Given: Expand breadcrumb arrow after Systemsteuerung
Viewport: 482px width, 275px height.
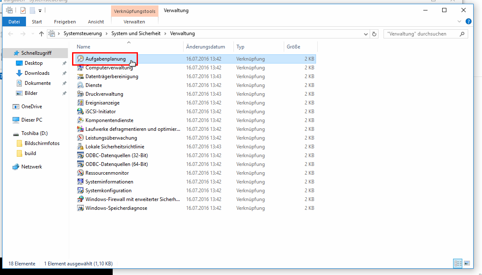Looking at the screenshot, I should [106, 34].
